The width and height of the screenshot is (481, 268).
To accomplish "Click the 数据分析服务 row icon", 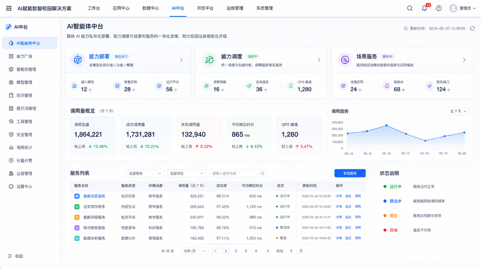I will pyautogui.click(x=77, y=238).
